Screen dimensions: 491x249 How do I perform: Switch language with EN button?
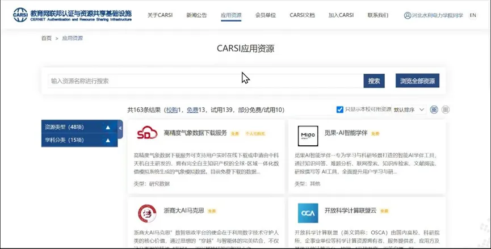click(x=473, y=15)
